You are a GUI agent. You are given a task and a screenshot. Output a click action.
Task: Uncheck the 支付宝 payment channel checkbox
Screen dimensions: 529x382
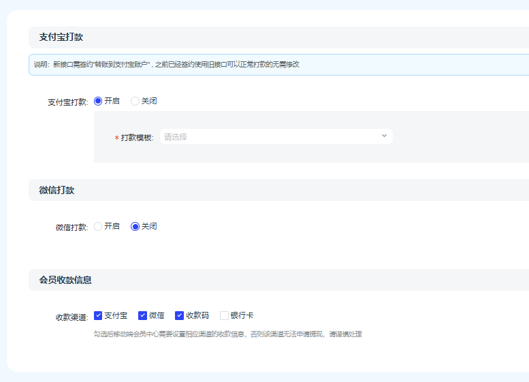(x=98, y=315)
